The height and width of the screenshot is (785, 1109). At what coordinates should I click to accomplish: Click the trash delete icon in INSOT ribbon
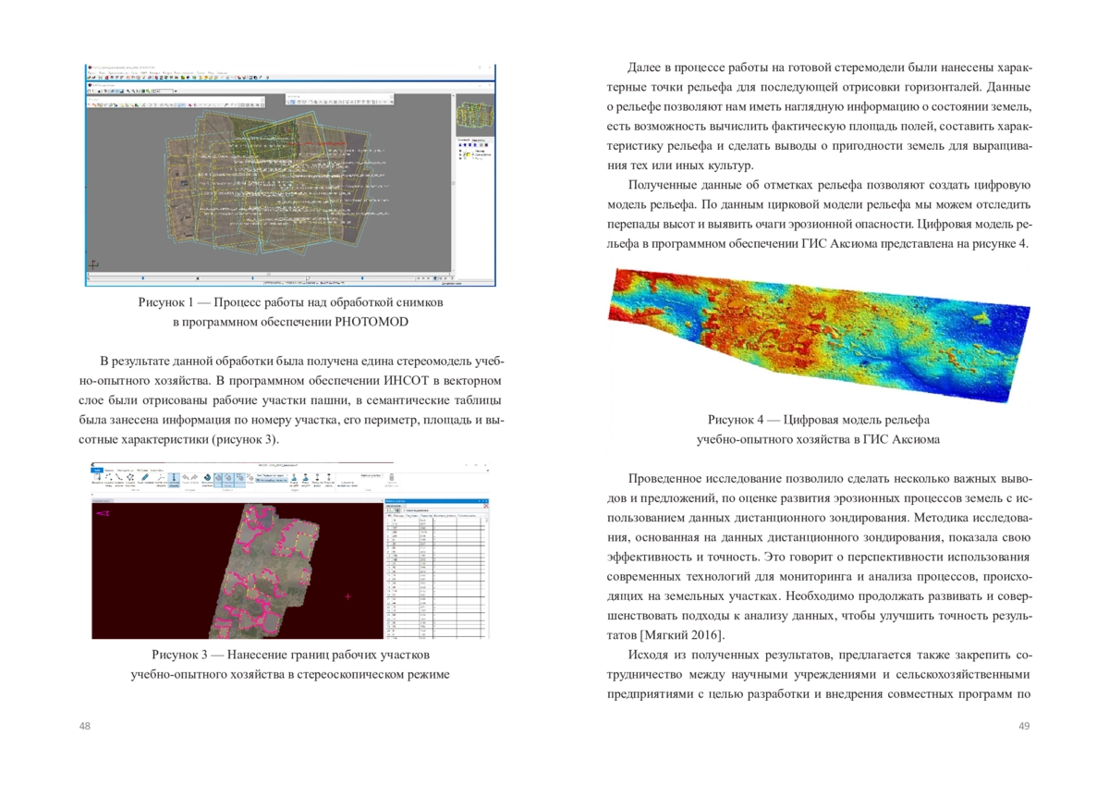(392, 478)
